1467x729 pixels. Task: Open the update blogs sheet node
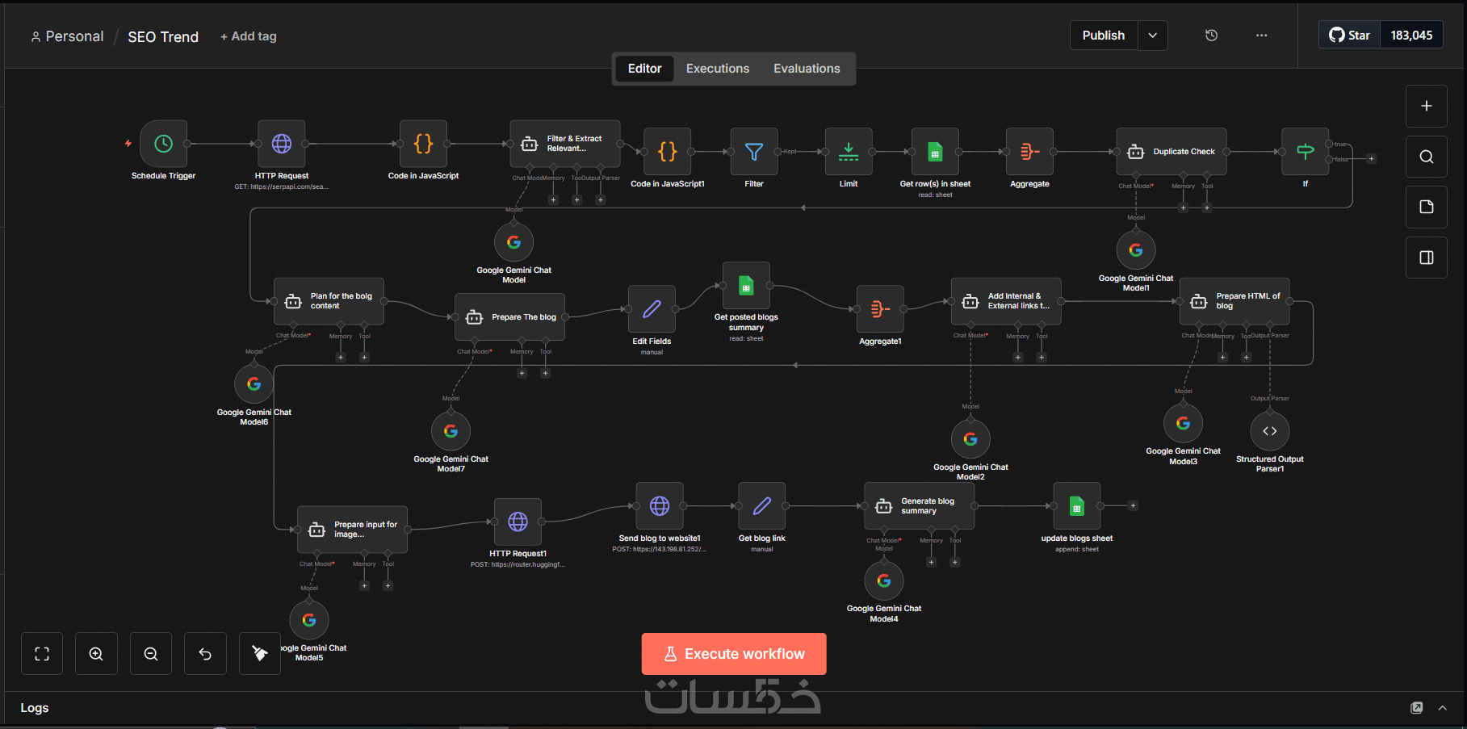pyautogui.click(x=1076, y=506)
